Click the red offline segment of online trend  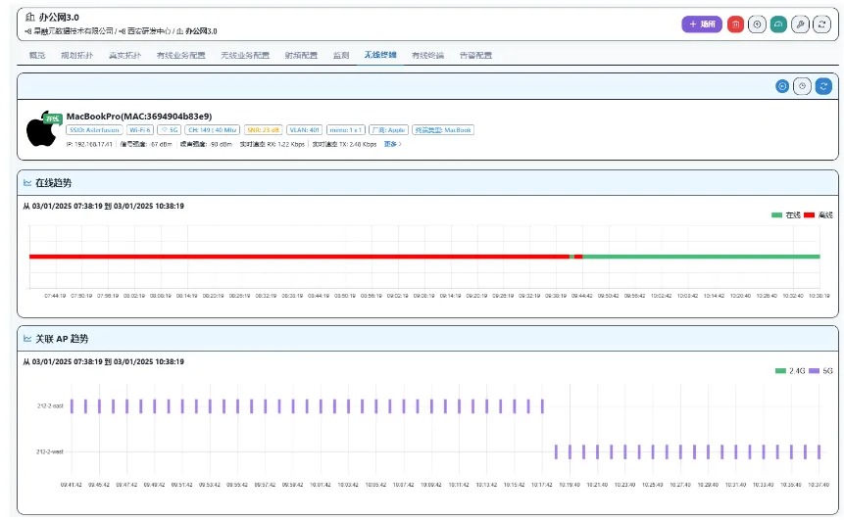pyautogui.click(x=299, y=257)
